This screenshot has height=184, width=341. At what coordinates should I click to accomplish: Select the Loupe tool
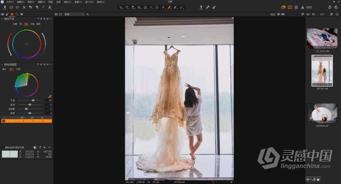[133, 7]
